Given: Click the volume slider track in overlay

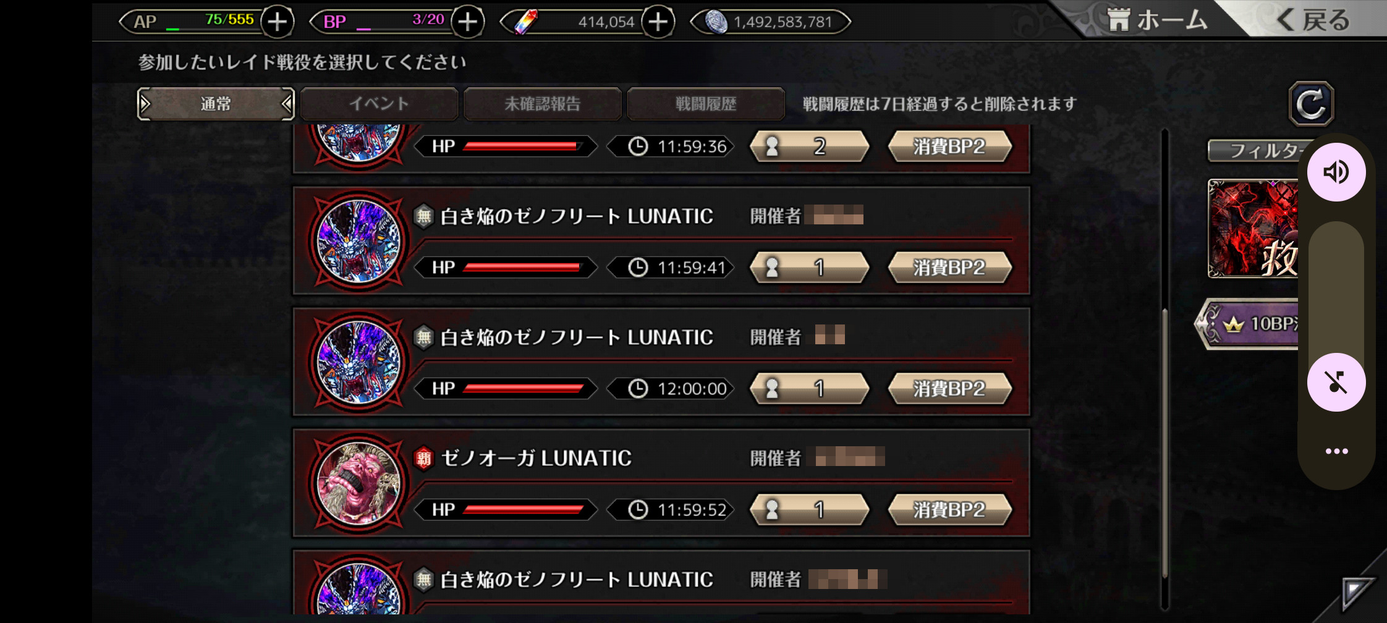Looking at the screenshot, I should click(1336, 278).
